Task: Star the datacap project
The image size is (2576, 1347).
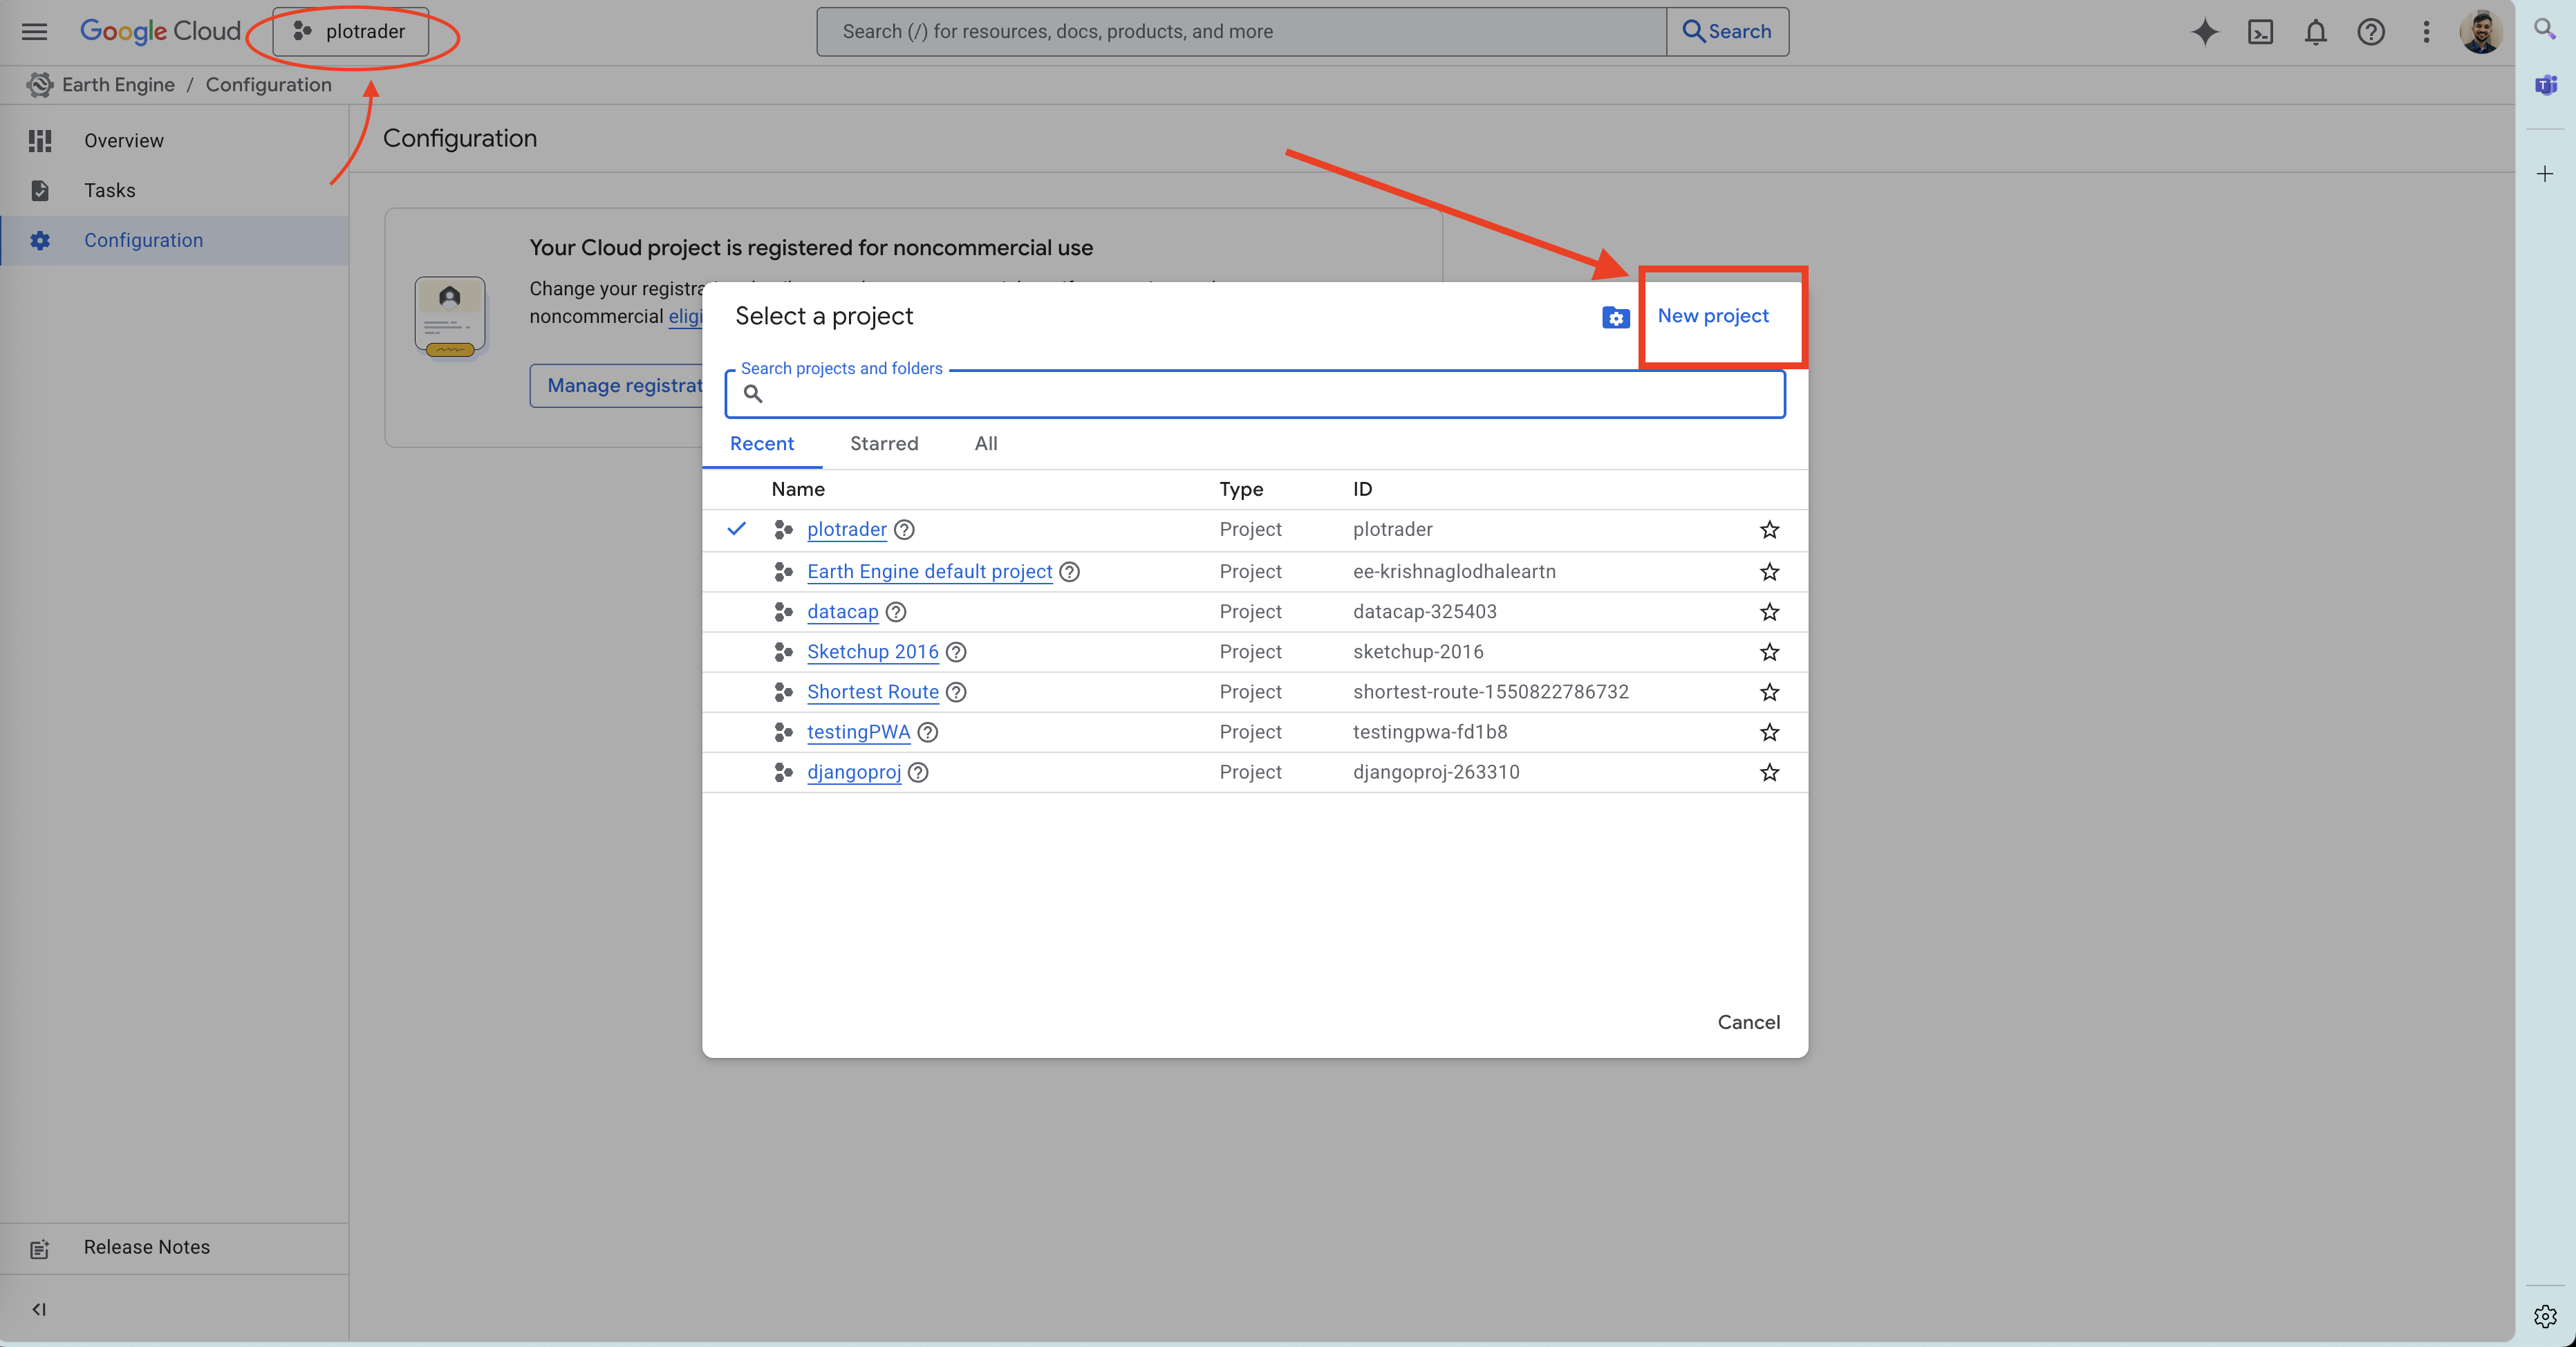Action: (x=1768, y=611)
